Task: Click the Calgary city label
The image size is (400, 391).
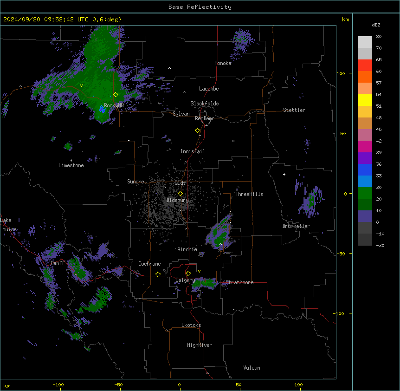Action: point(185,280)
